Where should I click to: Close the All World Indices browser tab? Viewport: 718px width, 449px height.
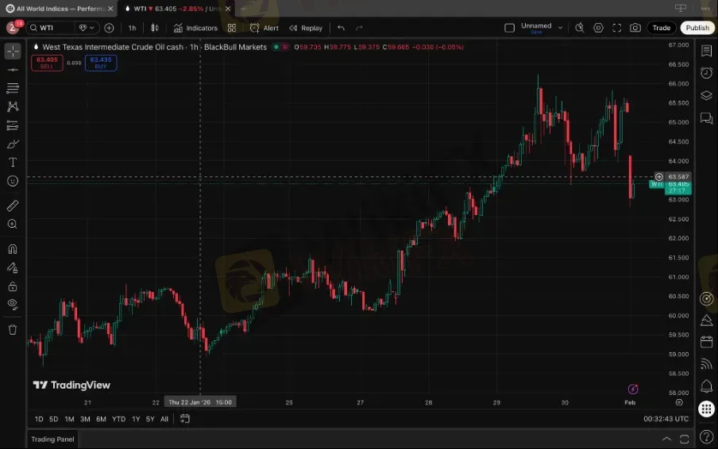(110, 9)
